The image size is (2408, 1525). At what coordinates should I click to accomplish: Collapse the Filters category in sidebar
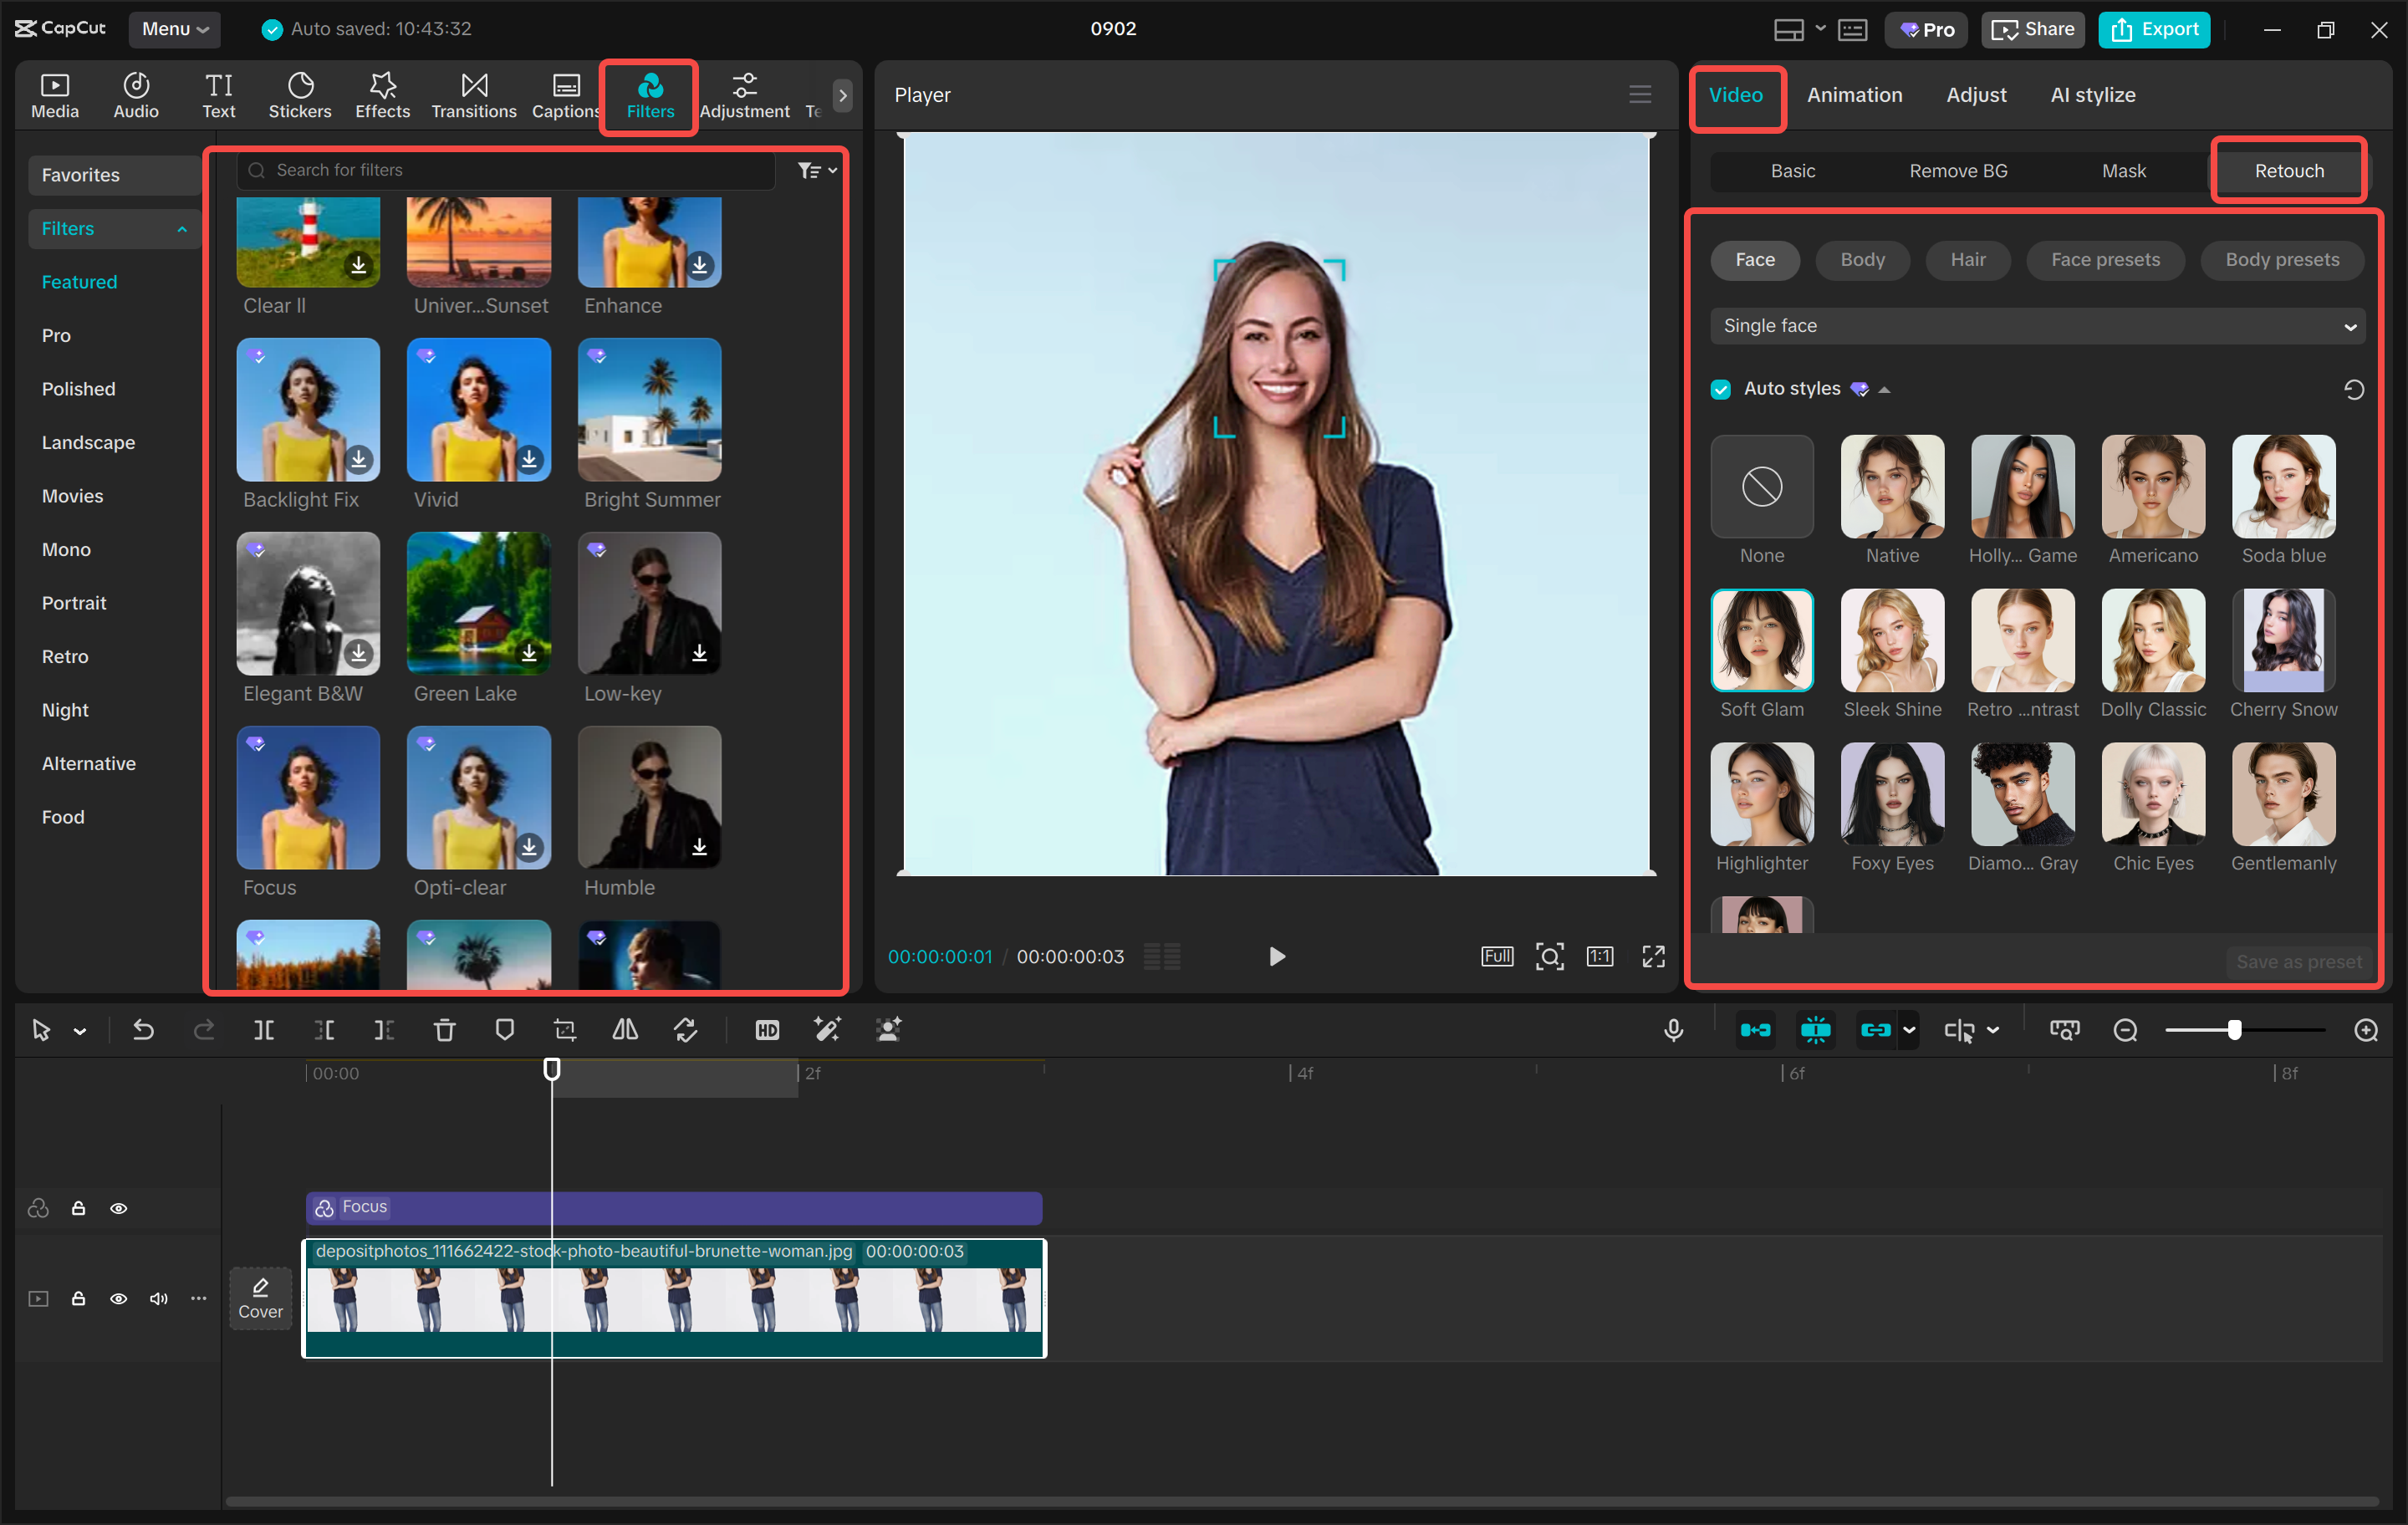182,229
